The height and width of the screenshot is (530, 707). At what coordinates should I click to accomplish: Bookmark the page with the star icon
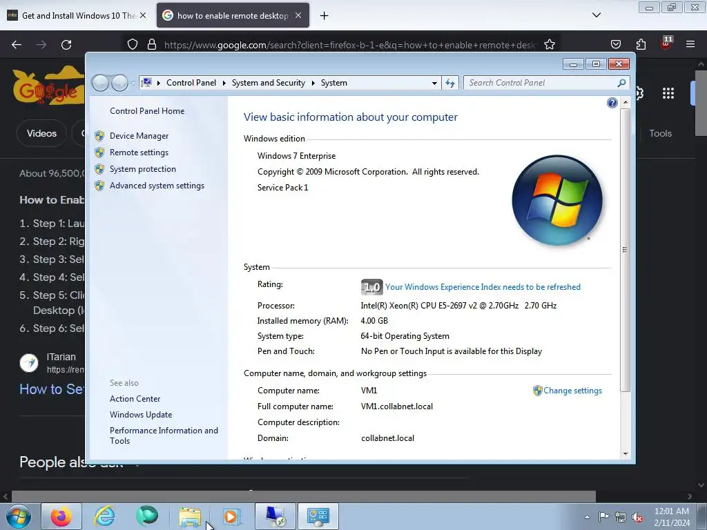(x=549, y=45)
